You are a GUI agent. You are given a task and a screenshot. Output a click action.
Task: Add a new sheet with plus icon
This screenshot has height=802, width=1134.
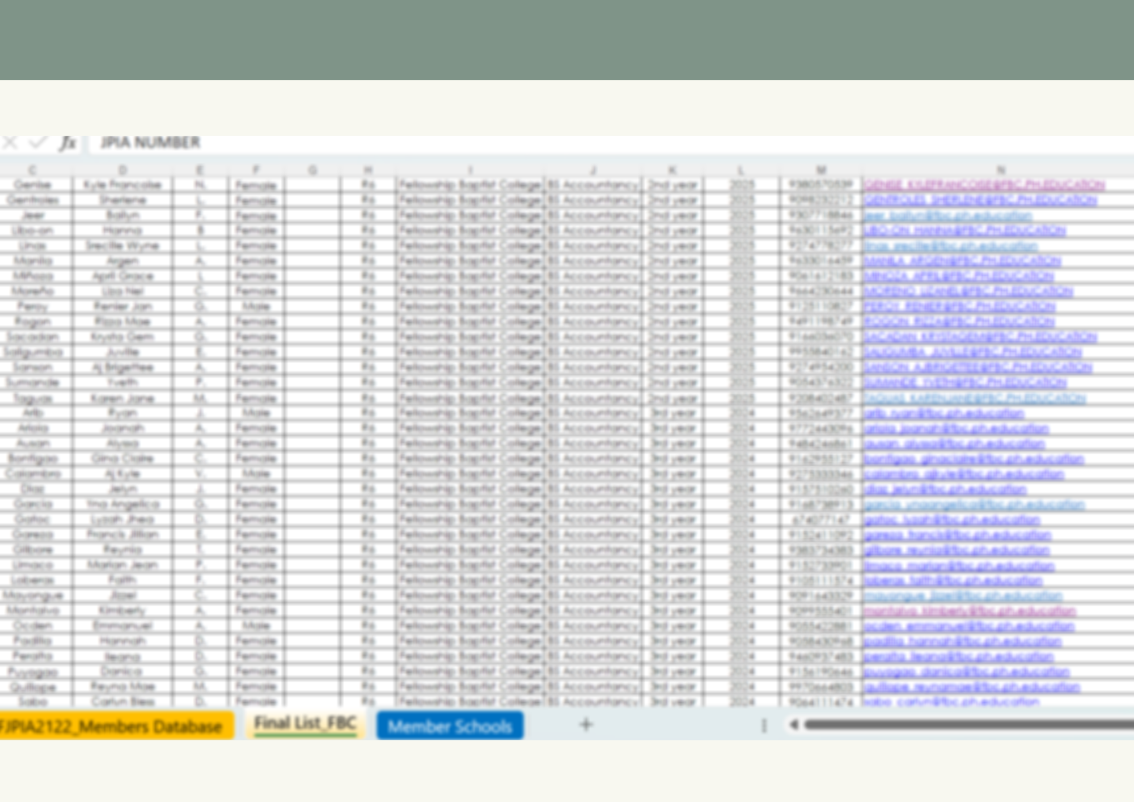586,724
